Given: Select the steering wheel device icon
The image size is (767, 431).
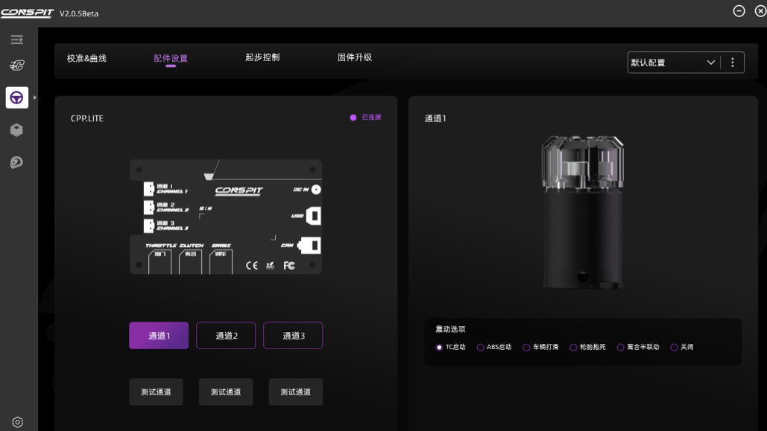Looking at the screenshot, I should pos(16,98).
